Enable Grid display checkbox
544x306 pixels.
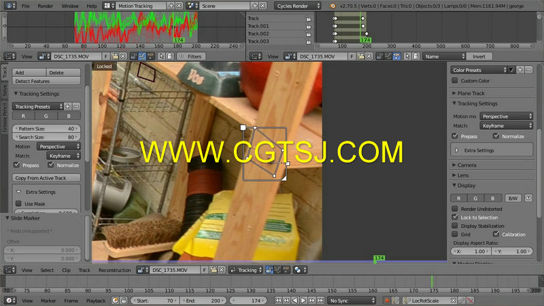[x=455, y=234]
